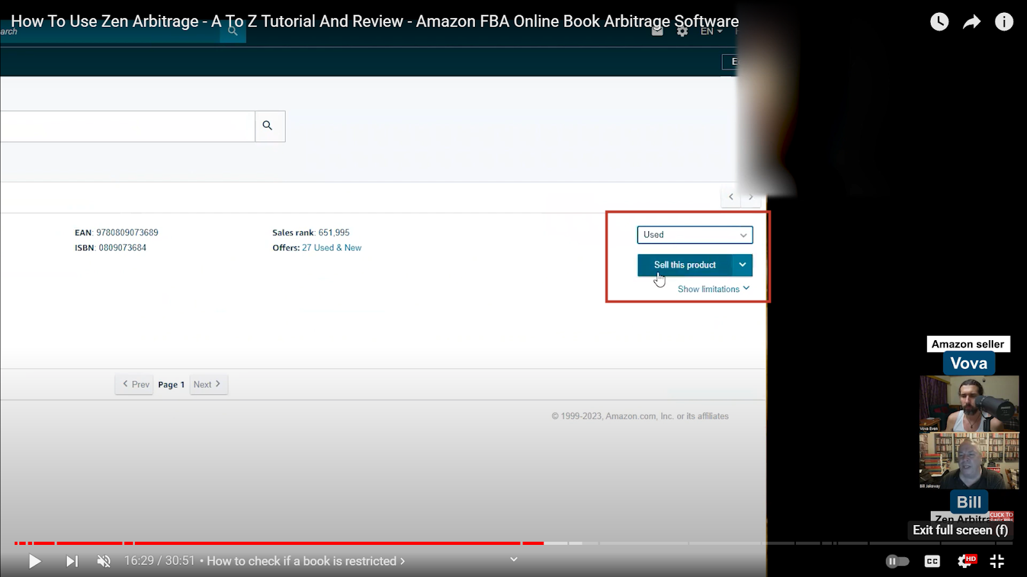Click the Bill webcam thumbnail
1027x577 pixels.
pos(969,461)
